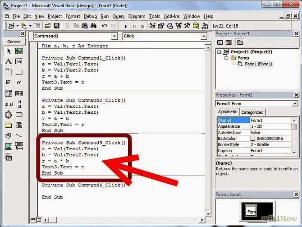Select the OLE control tool
Image resolution: width=302 pixels, height=227 pixels.
point(9,157)
